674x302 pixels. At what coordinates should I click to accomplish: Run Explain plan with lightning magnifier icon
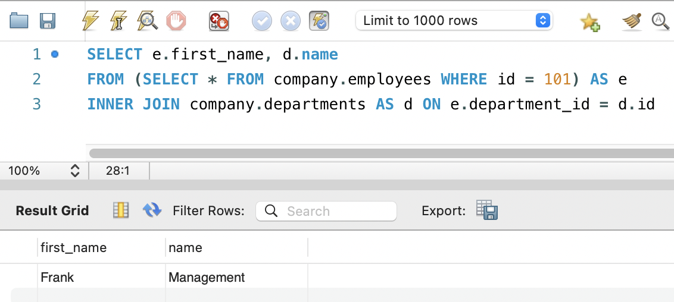click(x=148, y=21)
